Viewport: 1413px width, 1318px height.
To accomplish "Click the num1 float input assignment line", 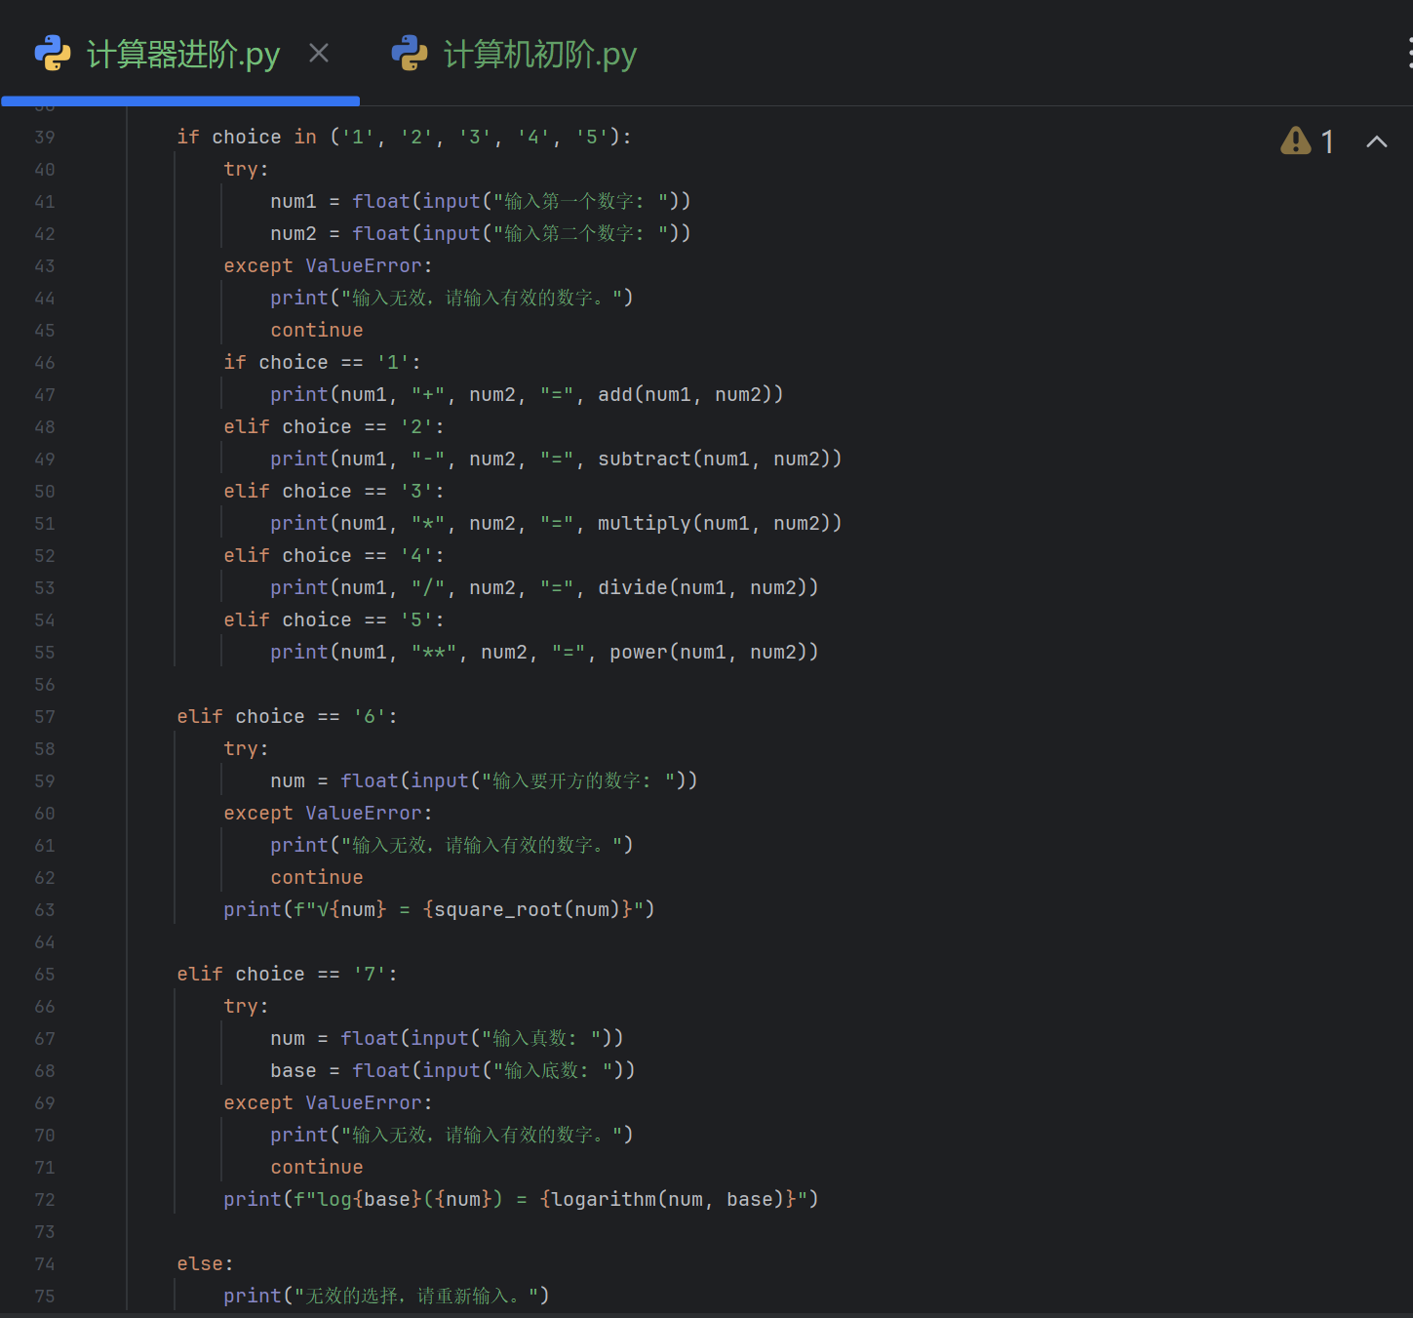I will [x=481, y=201].
